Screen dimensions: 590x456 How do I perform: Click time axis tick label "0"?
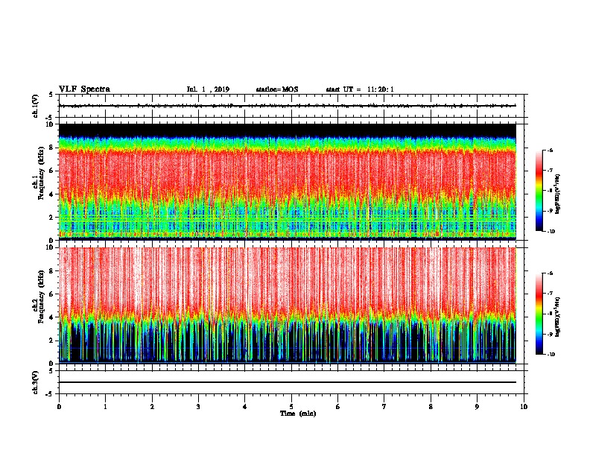pyautogui.click(x=59, y=407)
